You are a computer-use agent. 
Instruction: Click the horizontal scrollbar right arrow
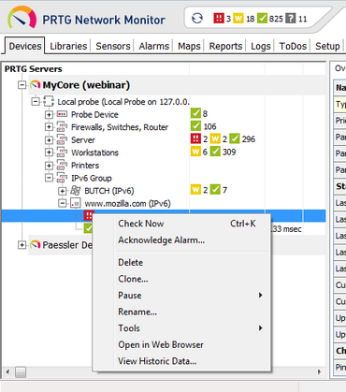click(319, 371)
